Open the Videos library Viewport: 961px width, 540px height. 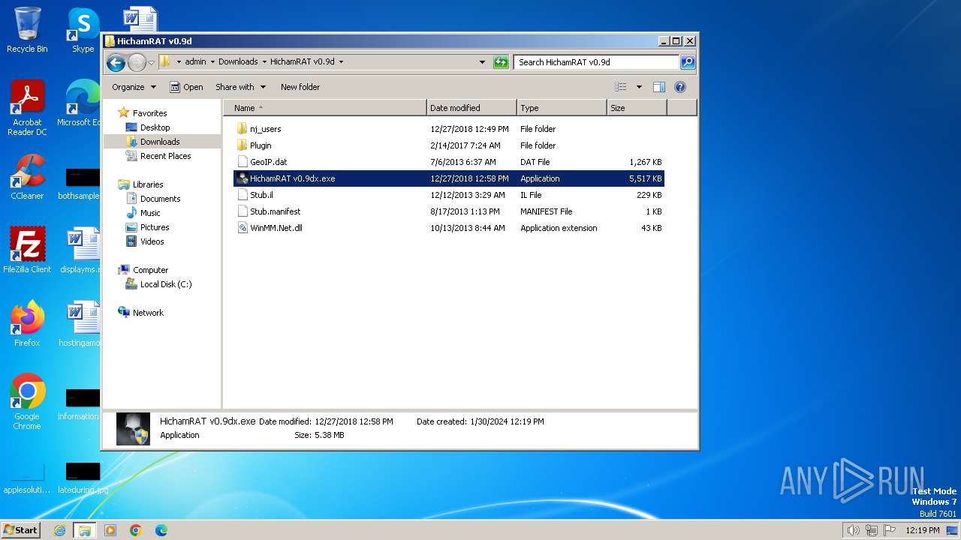pyautogui.click(x=152, y=241)
